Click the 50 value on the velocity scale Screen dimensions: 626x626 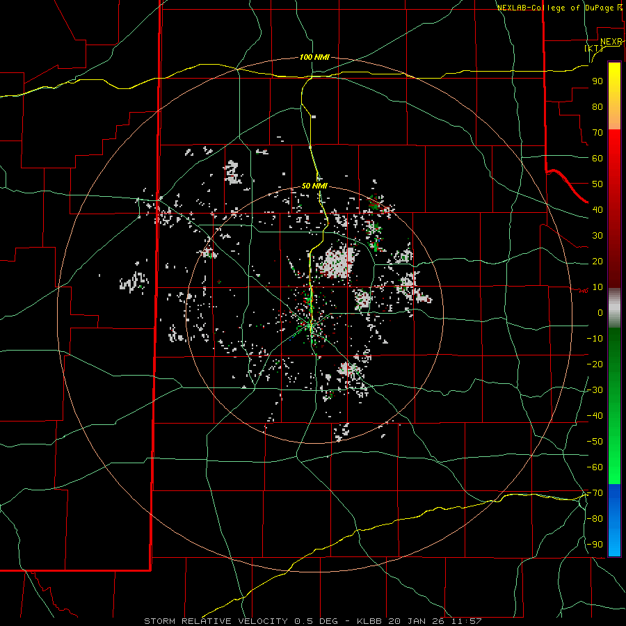coord(597,184)
